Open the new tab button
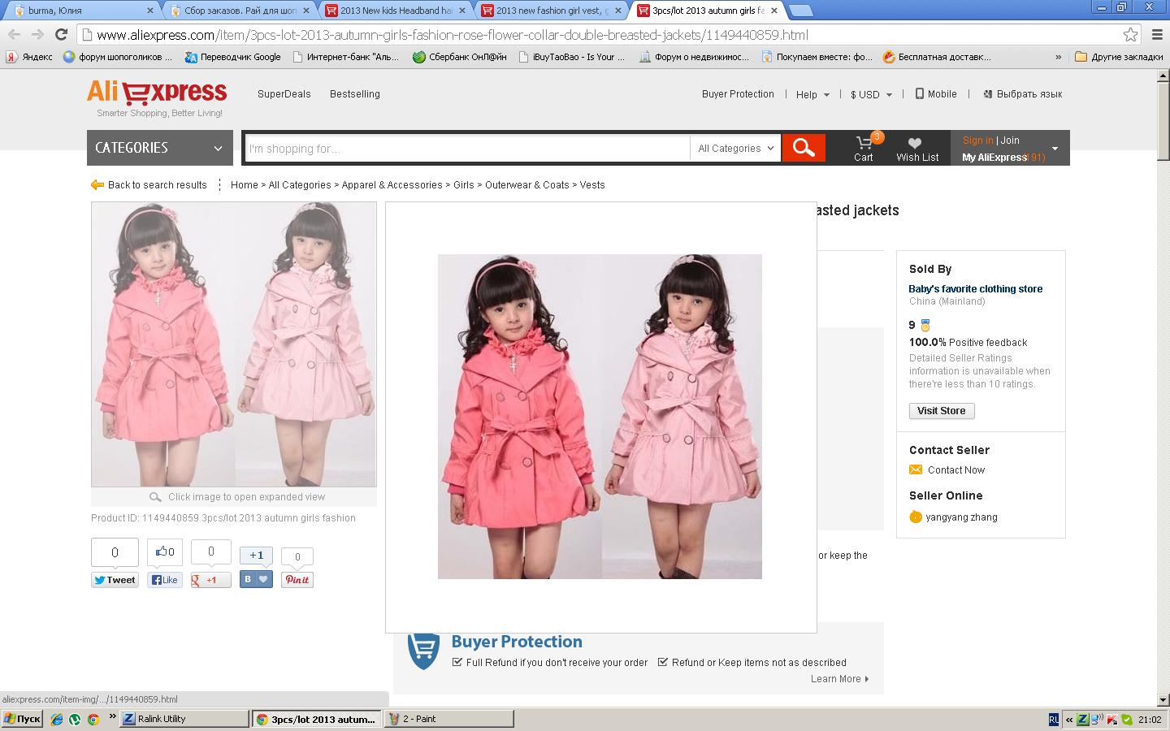This screenshot has height=731, width=1170. [800, 11]
